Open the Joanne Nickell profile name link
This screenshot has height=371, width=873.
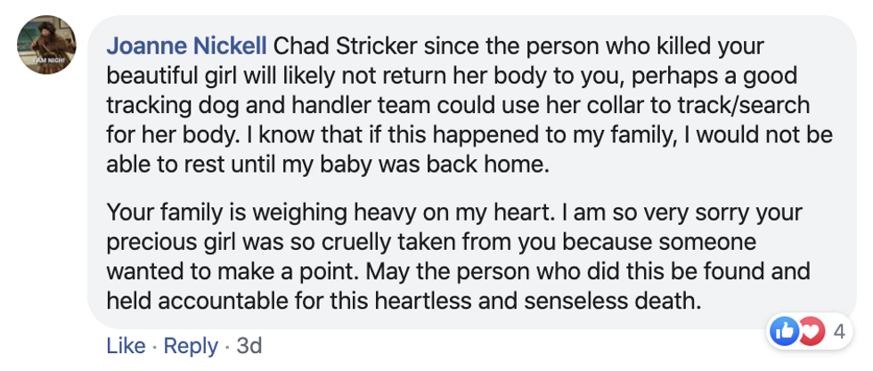[186, 47]
